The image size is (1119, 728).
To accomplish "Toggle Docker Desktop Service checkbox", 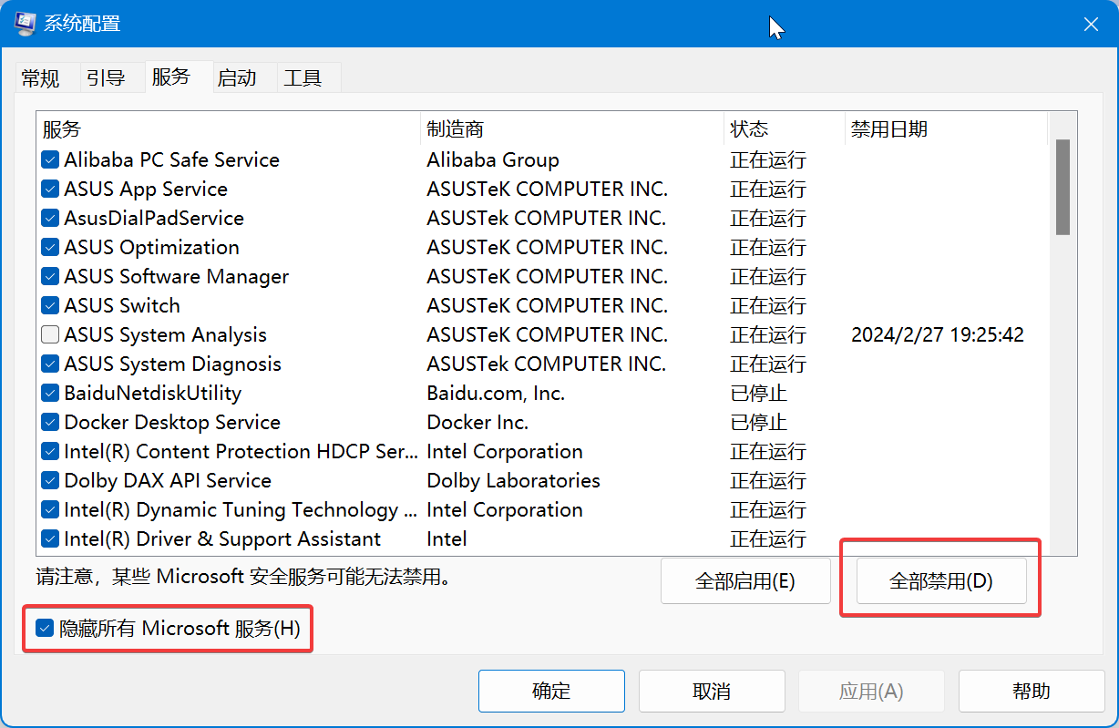I will coord(50,423).
